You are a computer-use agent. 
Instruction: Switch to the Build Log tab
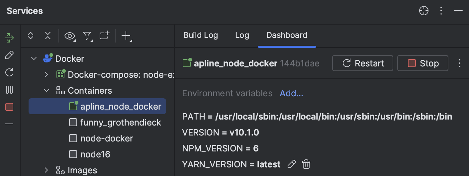click(x=201, y=35)
